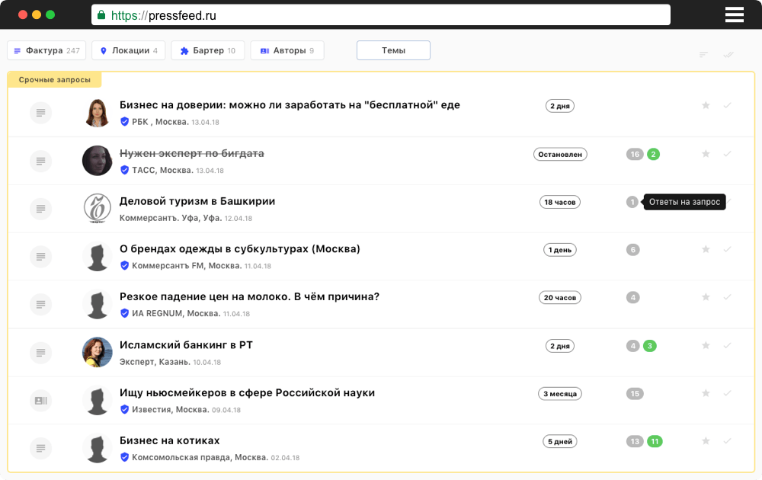Open the hamburger menu in the top bar
Image resolution: width=762 pixels, height=480 pixels.
tap(734, 14)
